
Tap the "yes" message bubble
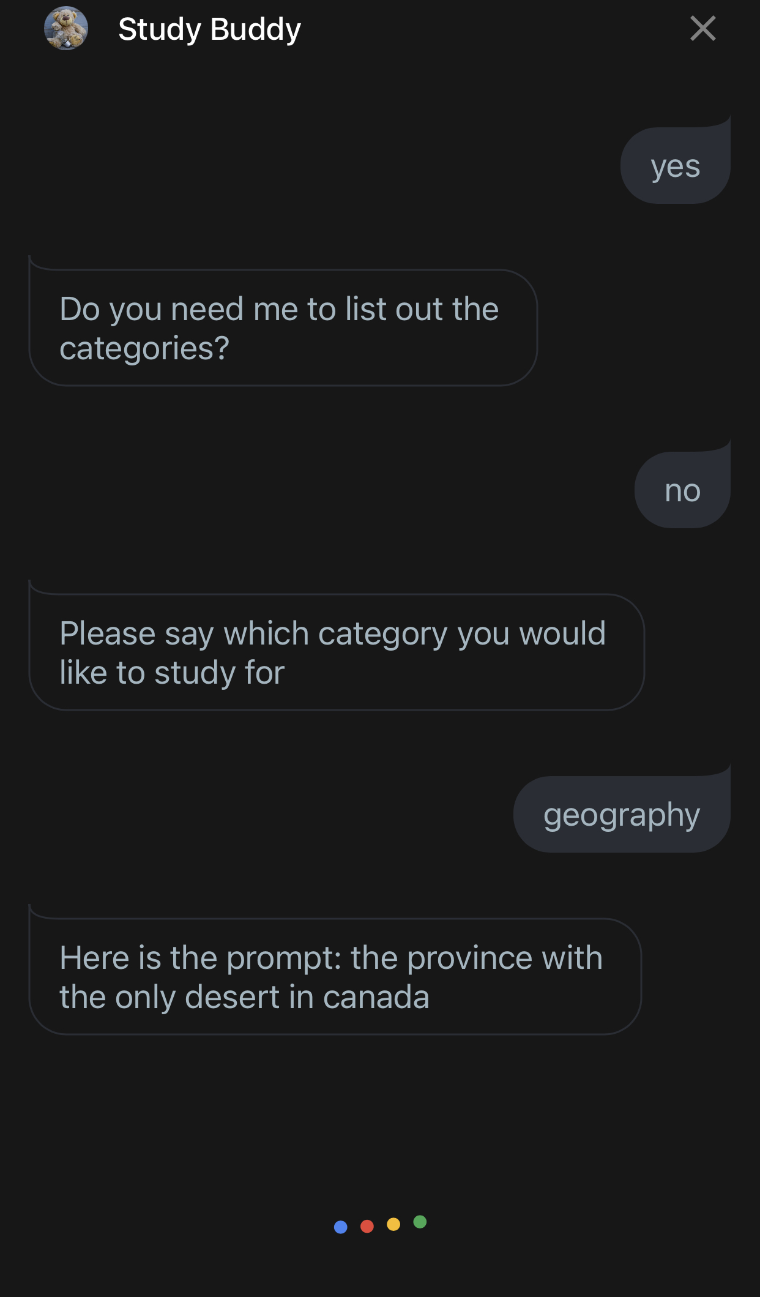676,166
